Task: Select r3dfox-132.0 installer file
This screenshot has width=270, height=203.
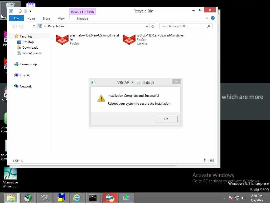Action: (x=153, y=40)
